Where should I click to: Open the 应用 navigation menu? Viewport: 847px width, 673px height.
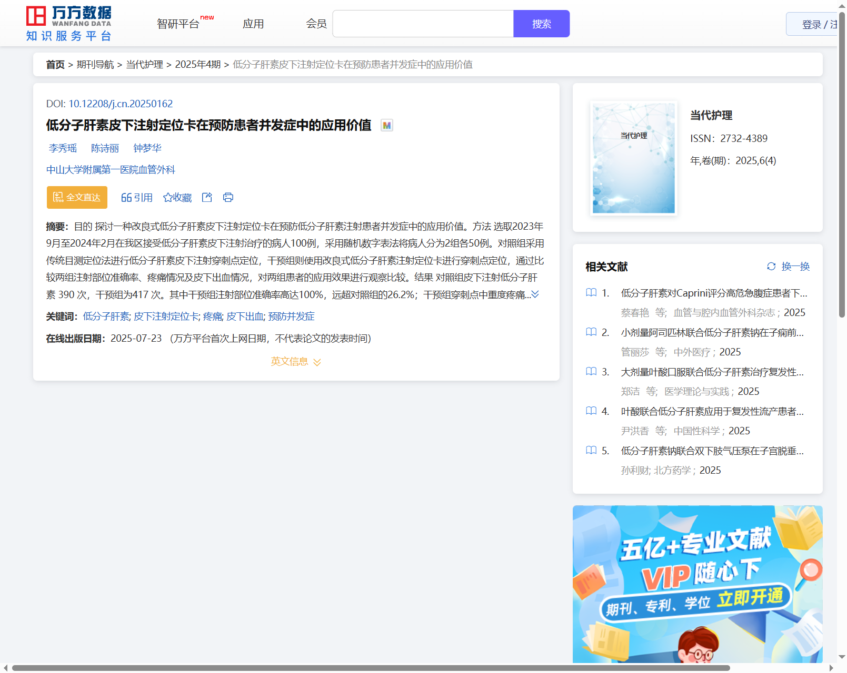[253, 24]
